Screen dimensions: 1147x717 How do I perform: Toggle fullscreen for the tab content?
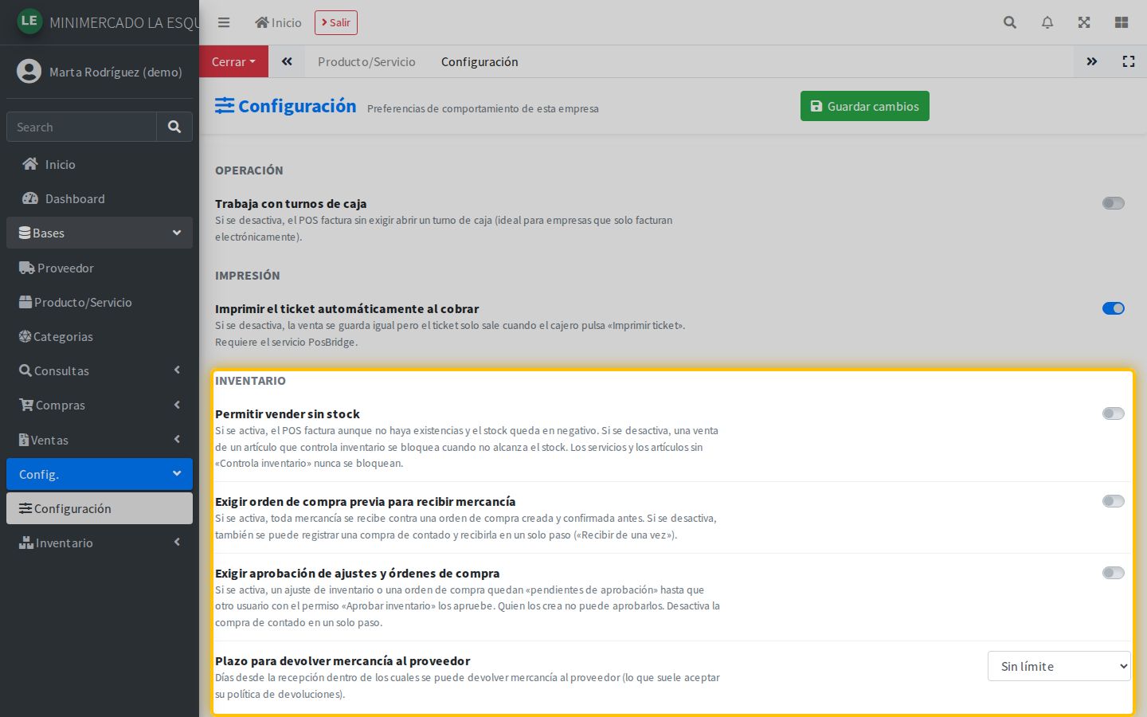[1129, 61]
